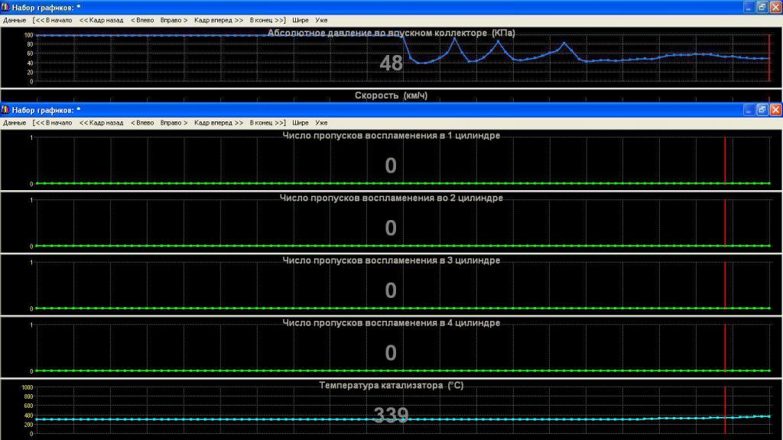
Task: Jump to end with "В конец >>]" in lower window
Action: (x=268, y=122)
